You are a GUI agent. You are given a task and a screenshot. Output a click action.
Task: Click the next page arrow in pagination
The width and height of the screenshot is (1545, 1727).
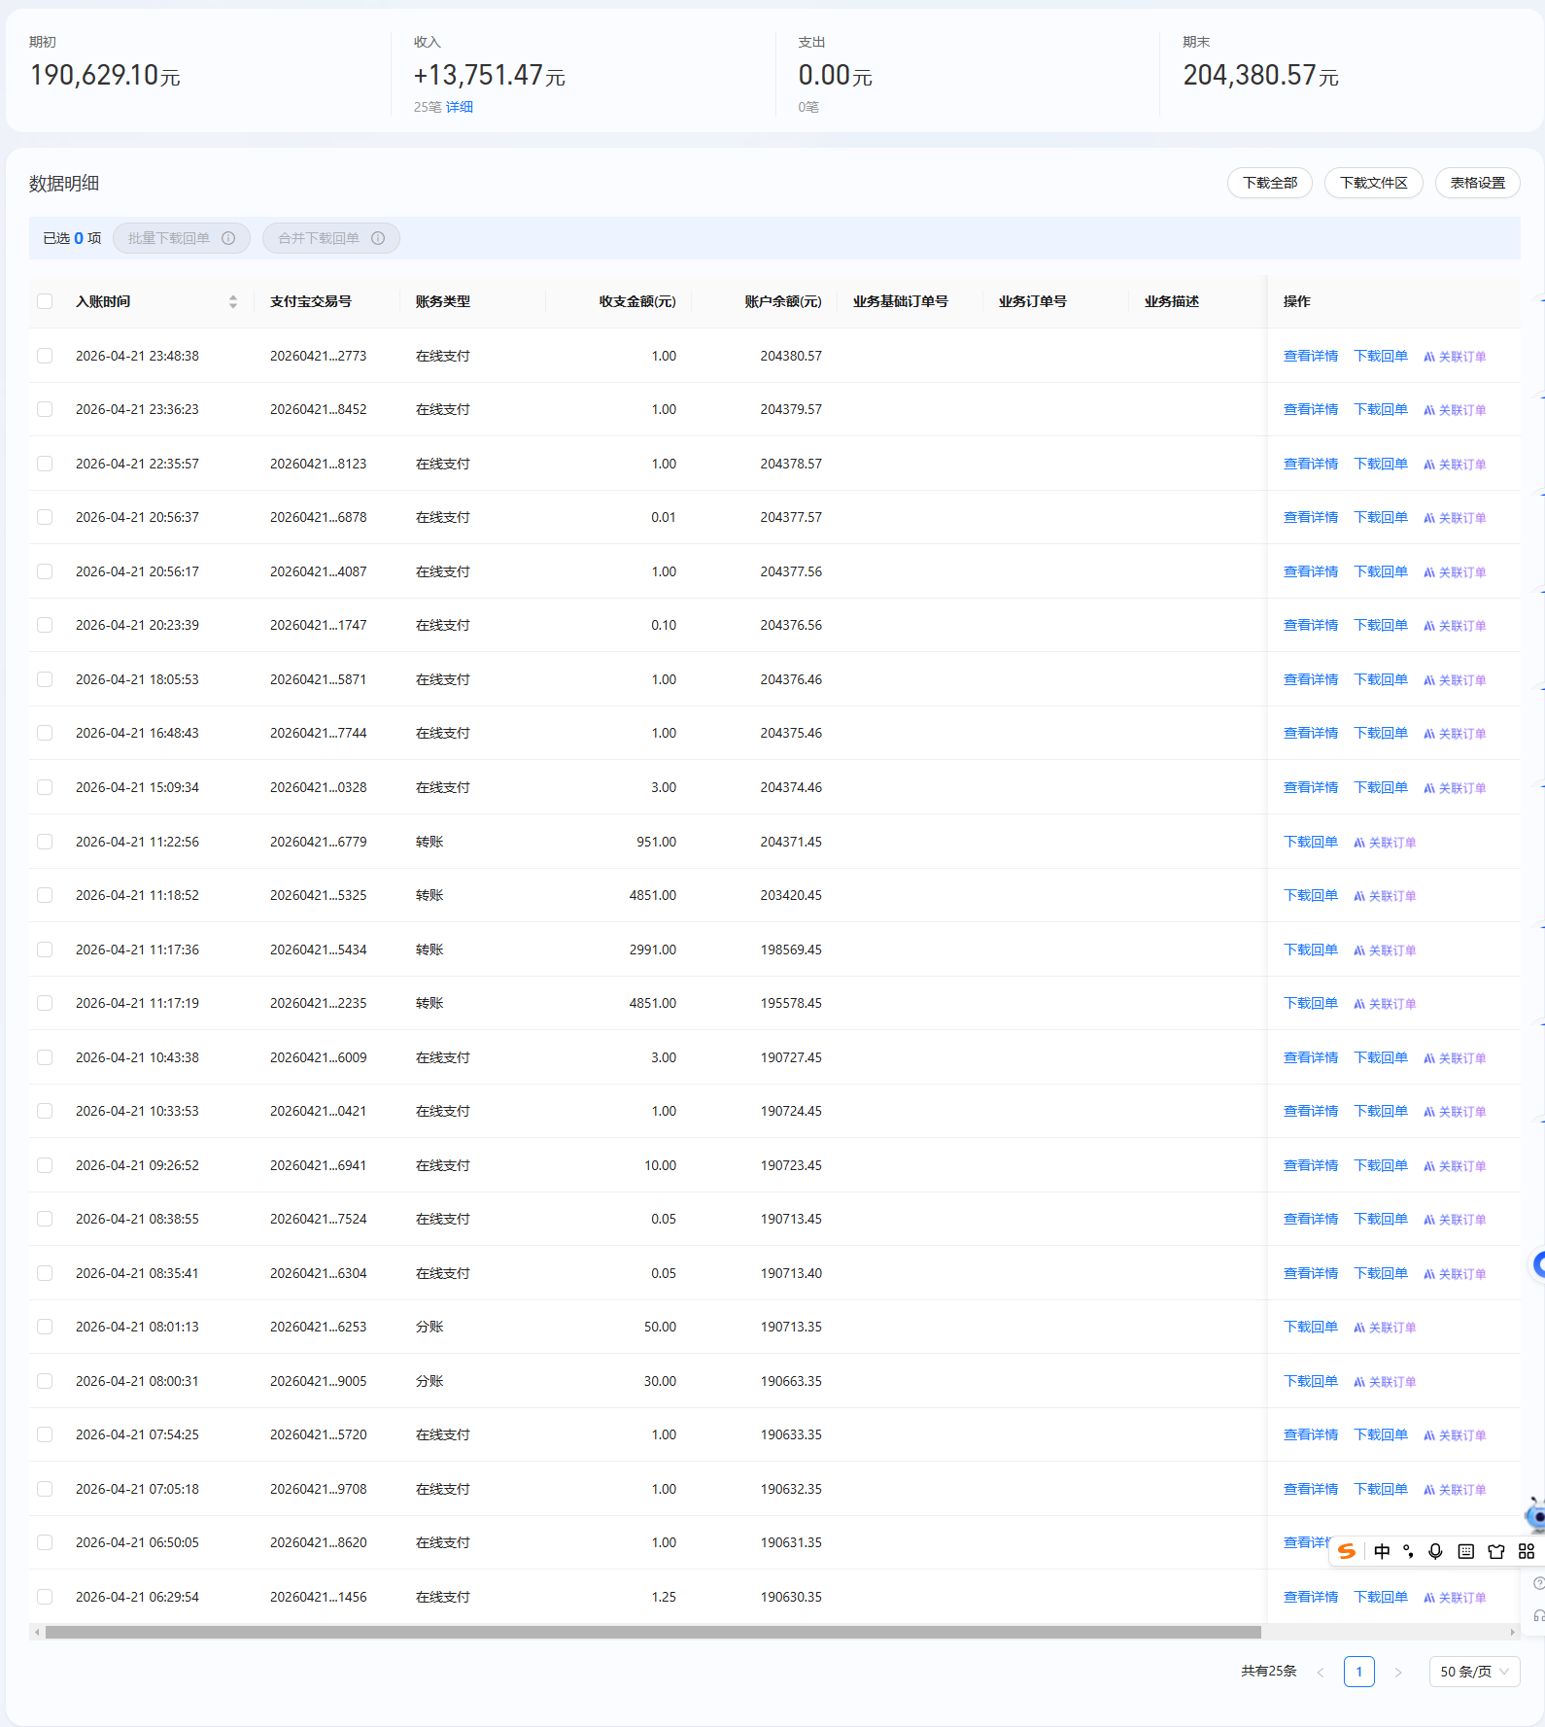tap(1398, 1672)
